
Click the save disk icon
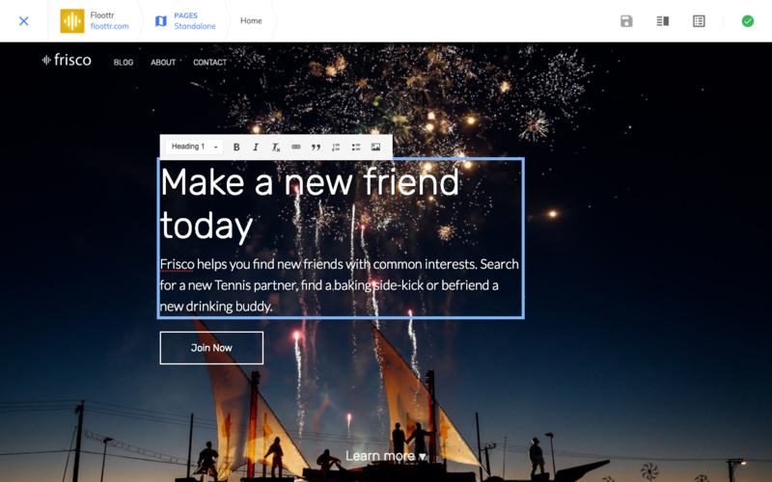[x=626, y=21]
